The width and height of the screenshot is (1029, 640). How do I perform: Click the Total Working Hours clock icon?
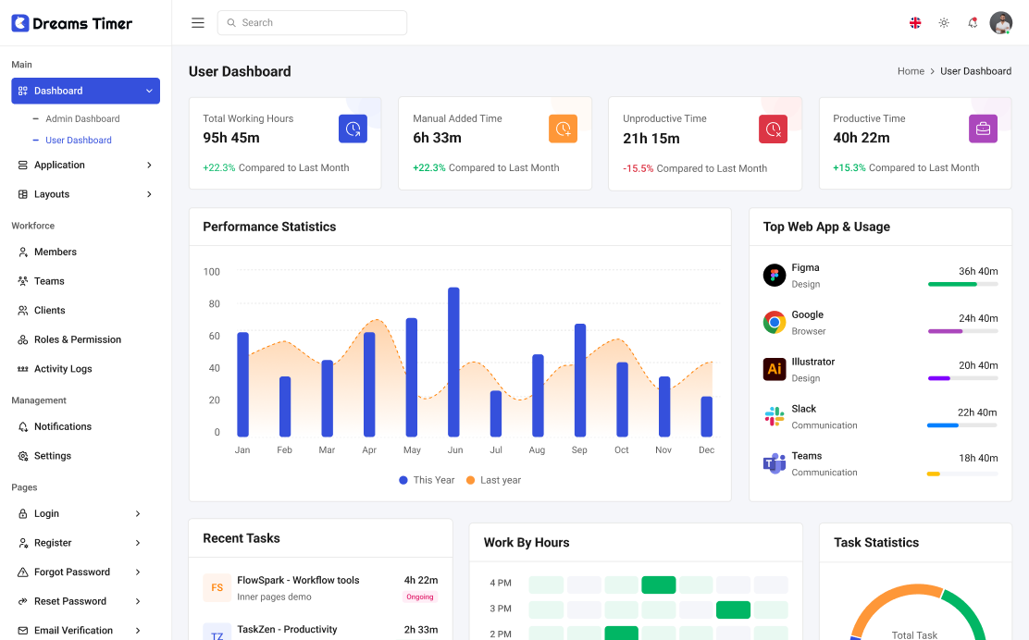(x=353, y=129)
